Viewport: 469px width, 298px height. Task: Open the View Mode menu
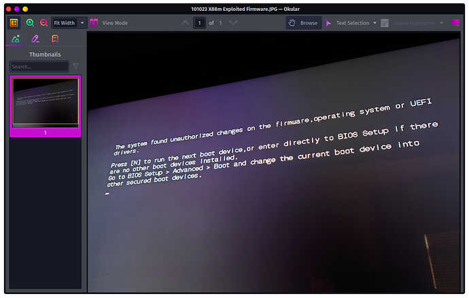coord(109,22)
